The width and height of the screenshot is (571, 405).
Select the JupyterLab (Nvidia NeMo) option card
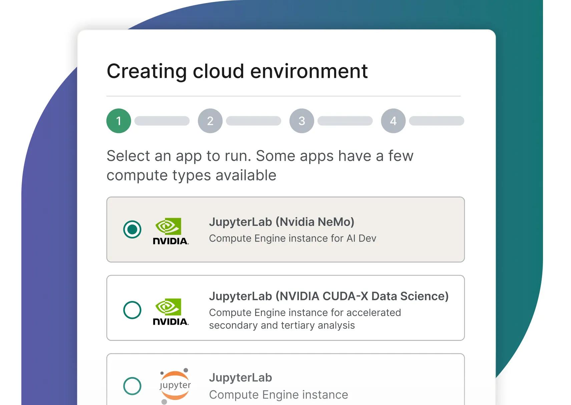click(x=285, y=229)
